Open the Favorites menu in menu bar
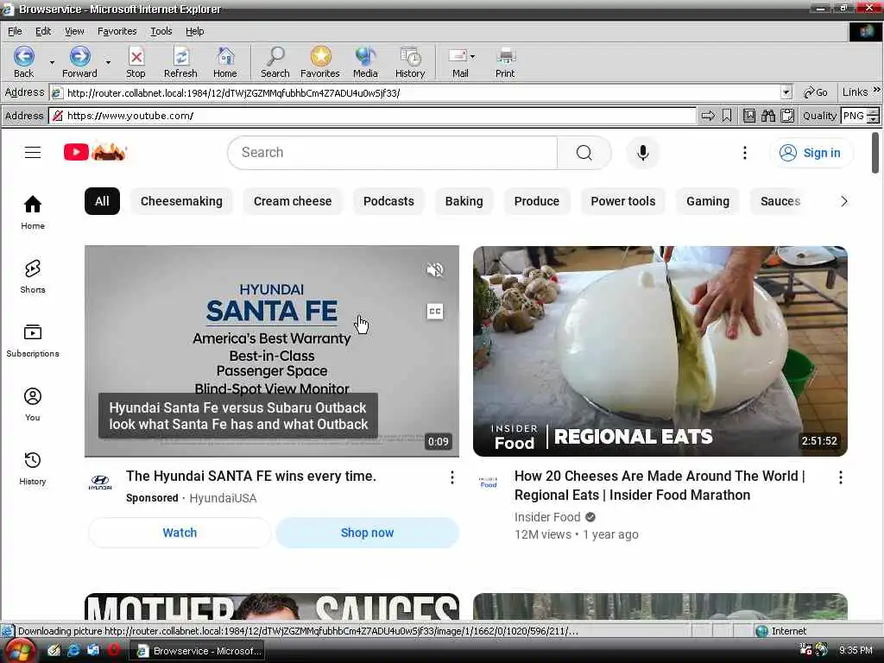Screen dimensions: 884x663 pos(117,31)
